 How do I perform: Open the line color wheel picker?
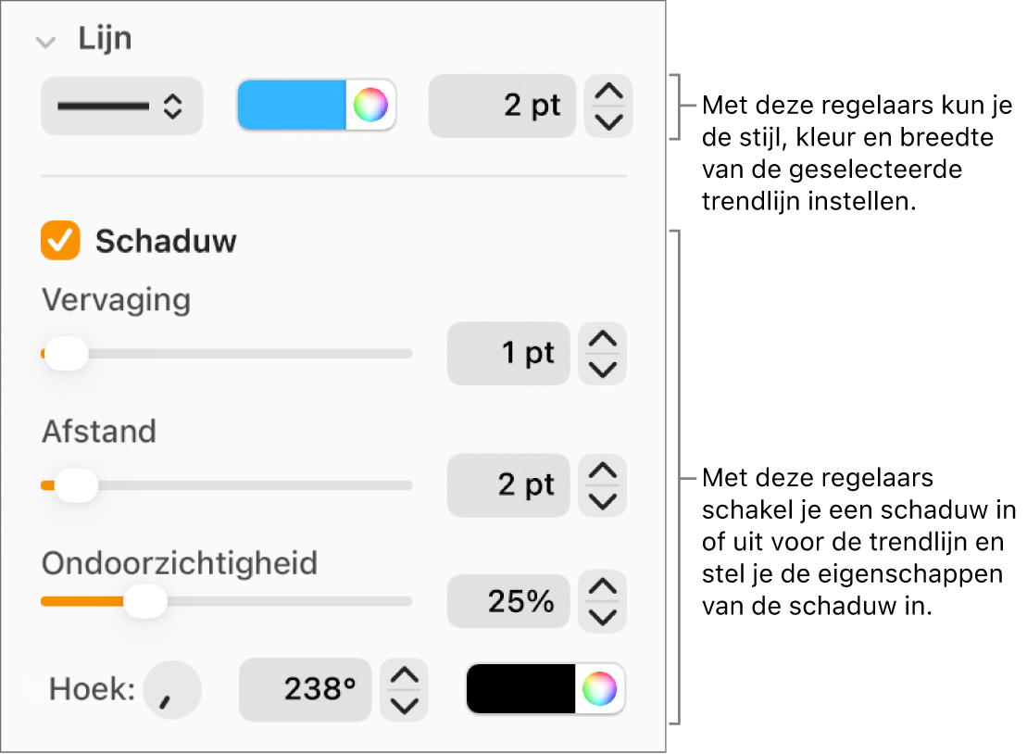pos(370,105)
